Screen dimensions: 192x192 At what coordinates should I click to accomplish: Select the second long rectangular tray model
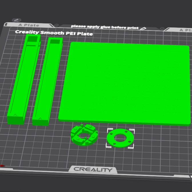tap(47, 81)
